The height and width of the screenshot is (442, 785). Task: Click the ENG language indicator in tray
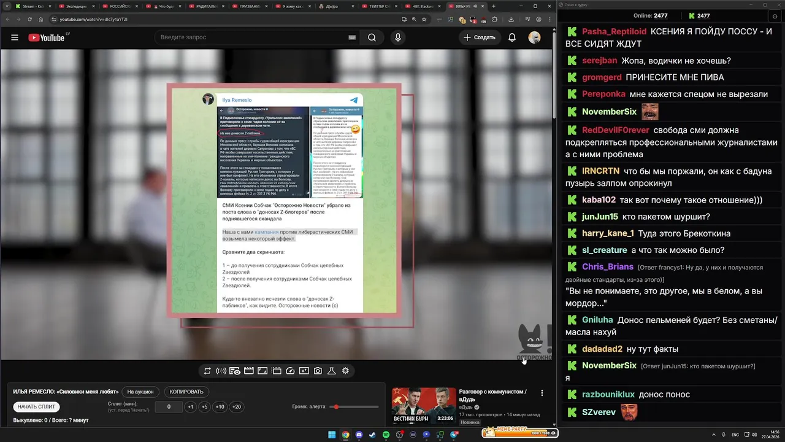735,435
